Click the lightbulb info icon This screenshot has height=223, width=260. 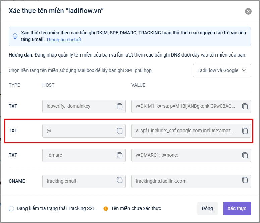pos(15,36)
